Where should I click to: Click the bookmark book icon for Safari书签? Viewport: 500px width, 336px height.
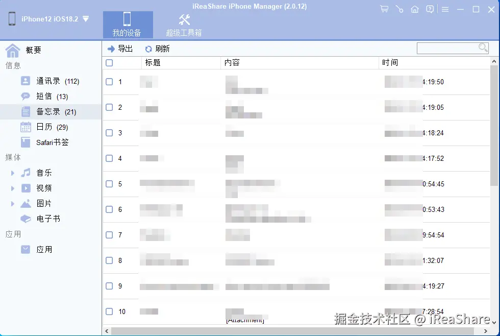26,142
